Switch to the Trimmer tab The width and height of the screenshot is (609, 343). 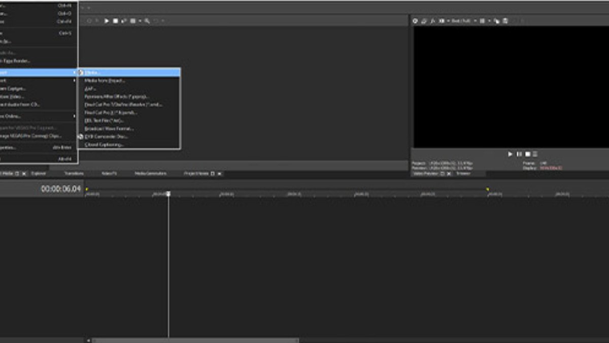(x=463, y=173)
